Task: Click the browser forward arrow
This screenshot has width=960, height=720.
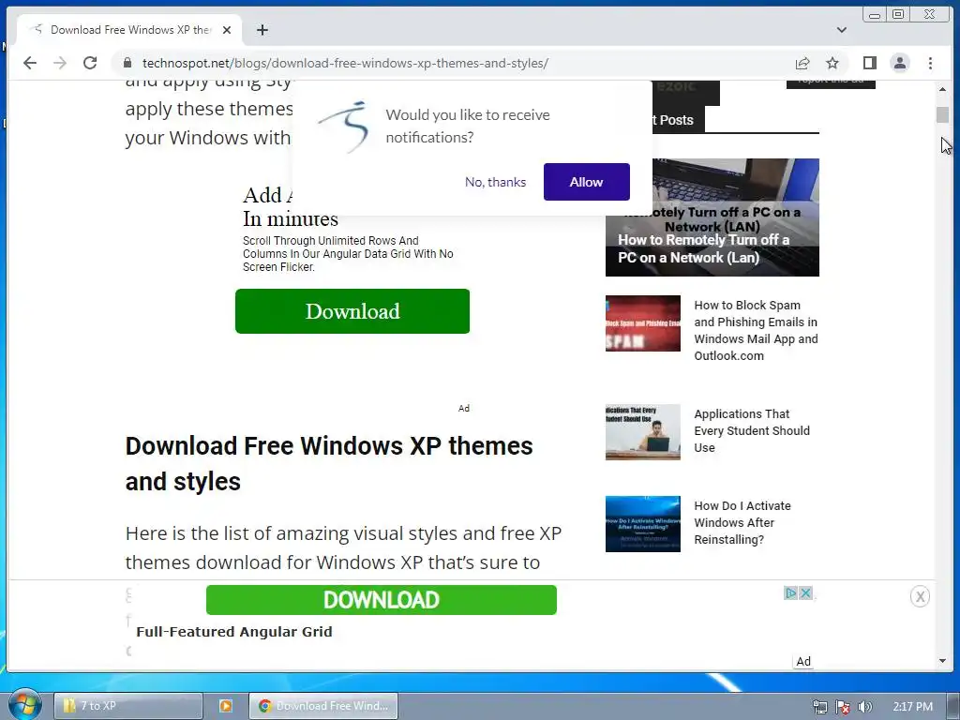Action: coord(59,63)
